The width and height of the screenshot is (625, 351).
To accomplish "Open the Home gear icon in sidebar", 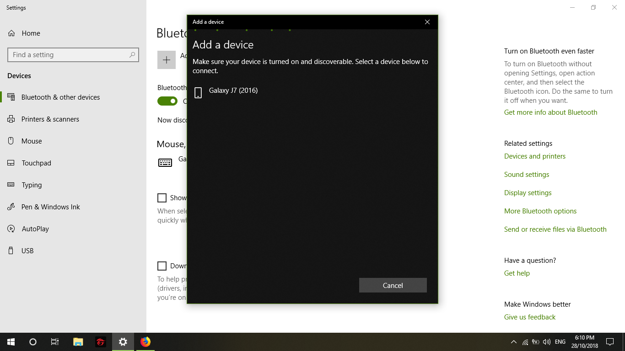I will [x=11, y=33].
